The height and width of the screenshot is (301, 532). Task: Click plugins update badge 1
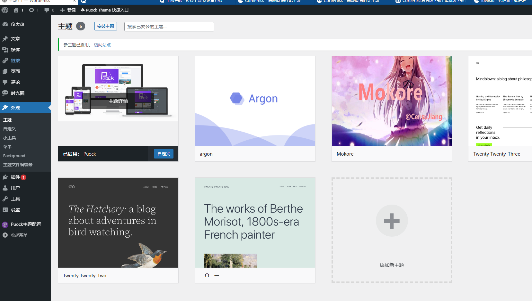[x=23, y=177]
